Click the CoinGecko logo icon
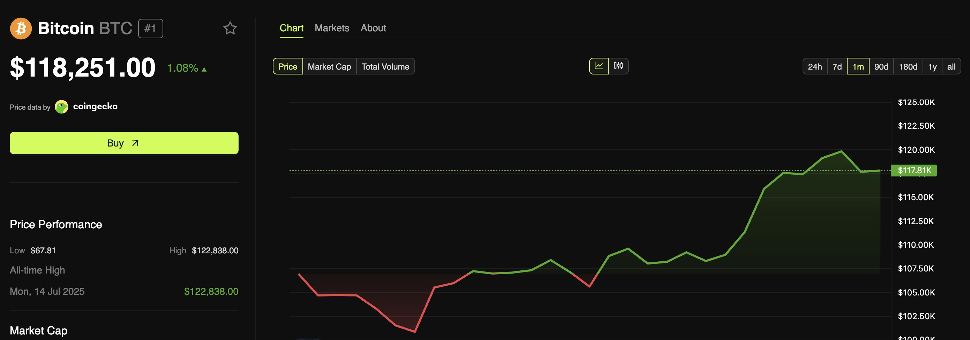Screen dimensions: 970x340 pos(61,107)
